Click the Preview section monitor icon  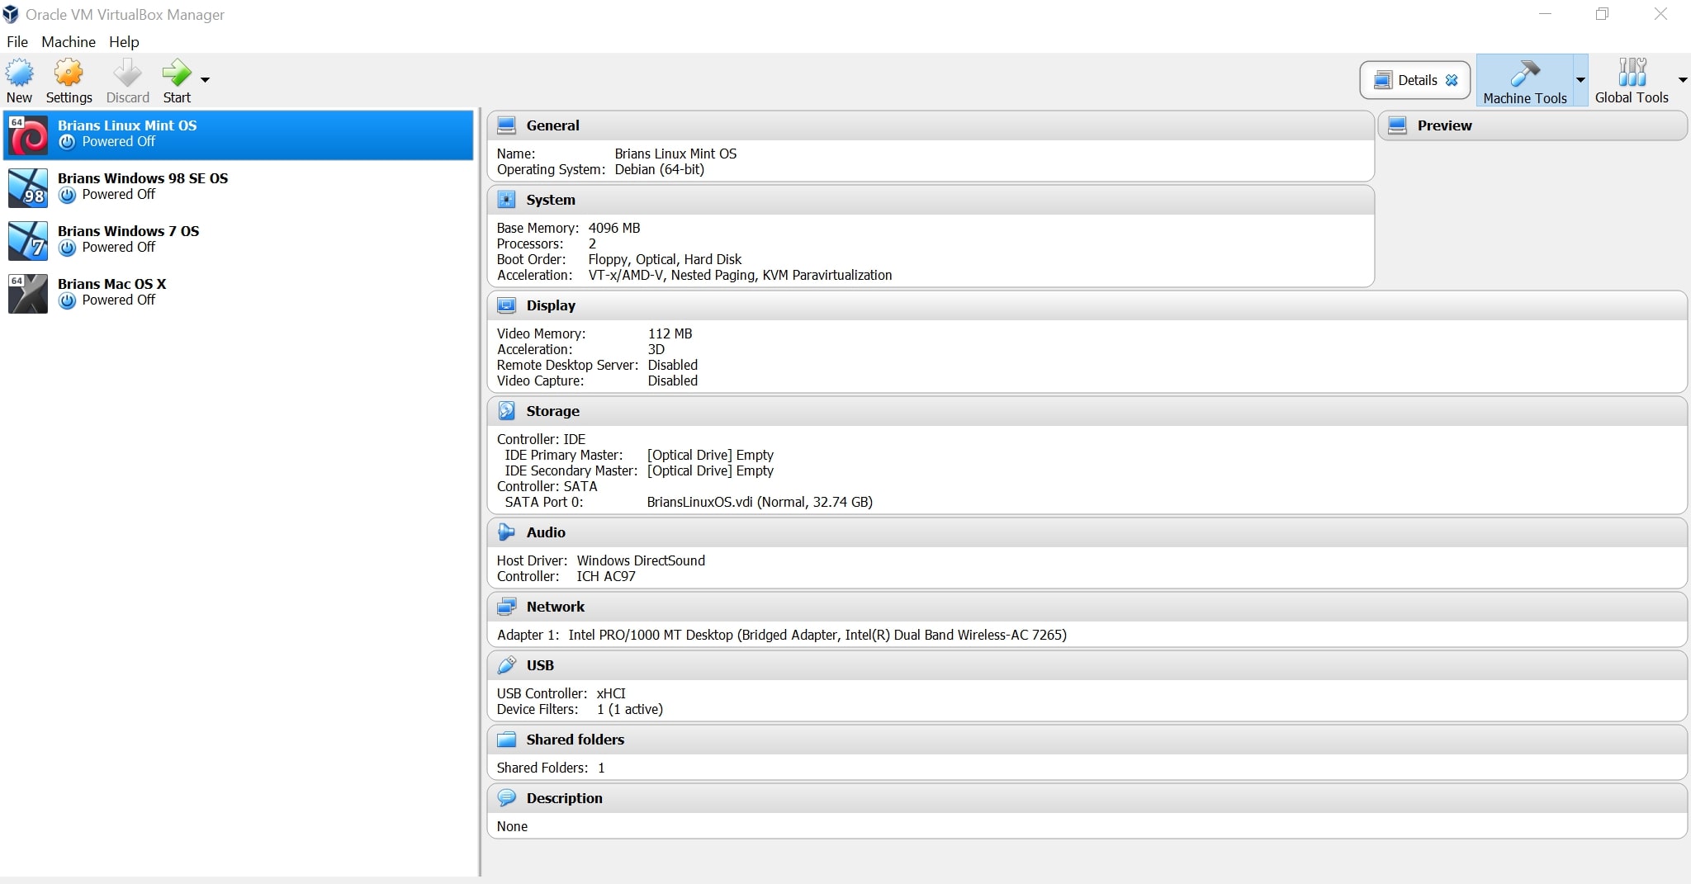click(x=1398, y=125)
